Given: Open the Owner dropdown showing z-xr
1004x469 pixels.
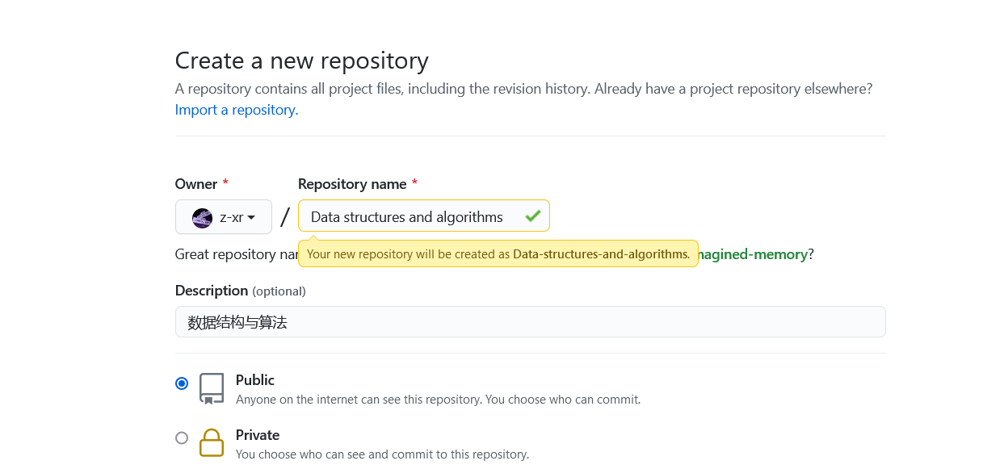Looking at the screenshot, I should pos(224,217).
